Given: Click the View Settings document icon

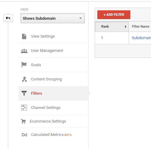Looking at the screenshot, I should (24, 36).
